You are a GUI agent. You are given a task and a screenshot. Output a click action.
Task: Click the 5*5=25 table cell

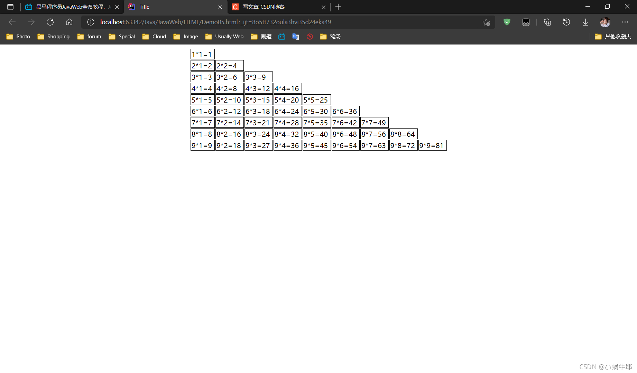point(317,100)
